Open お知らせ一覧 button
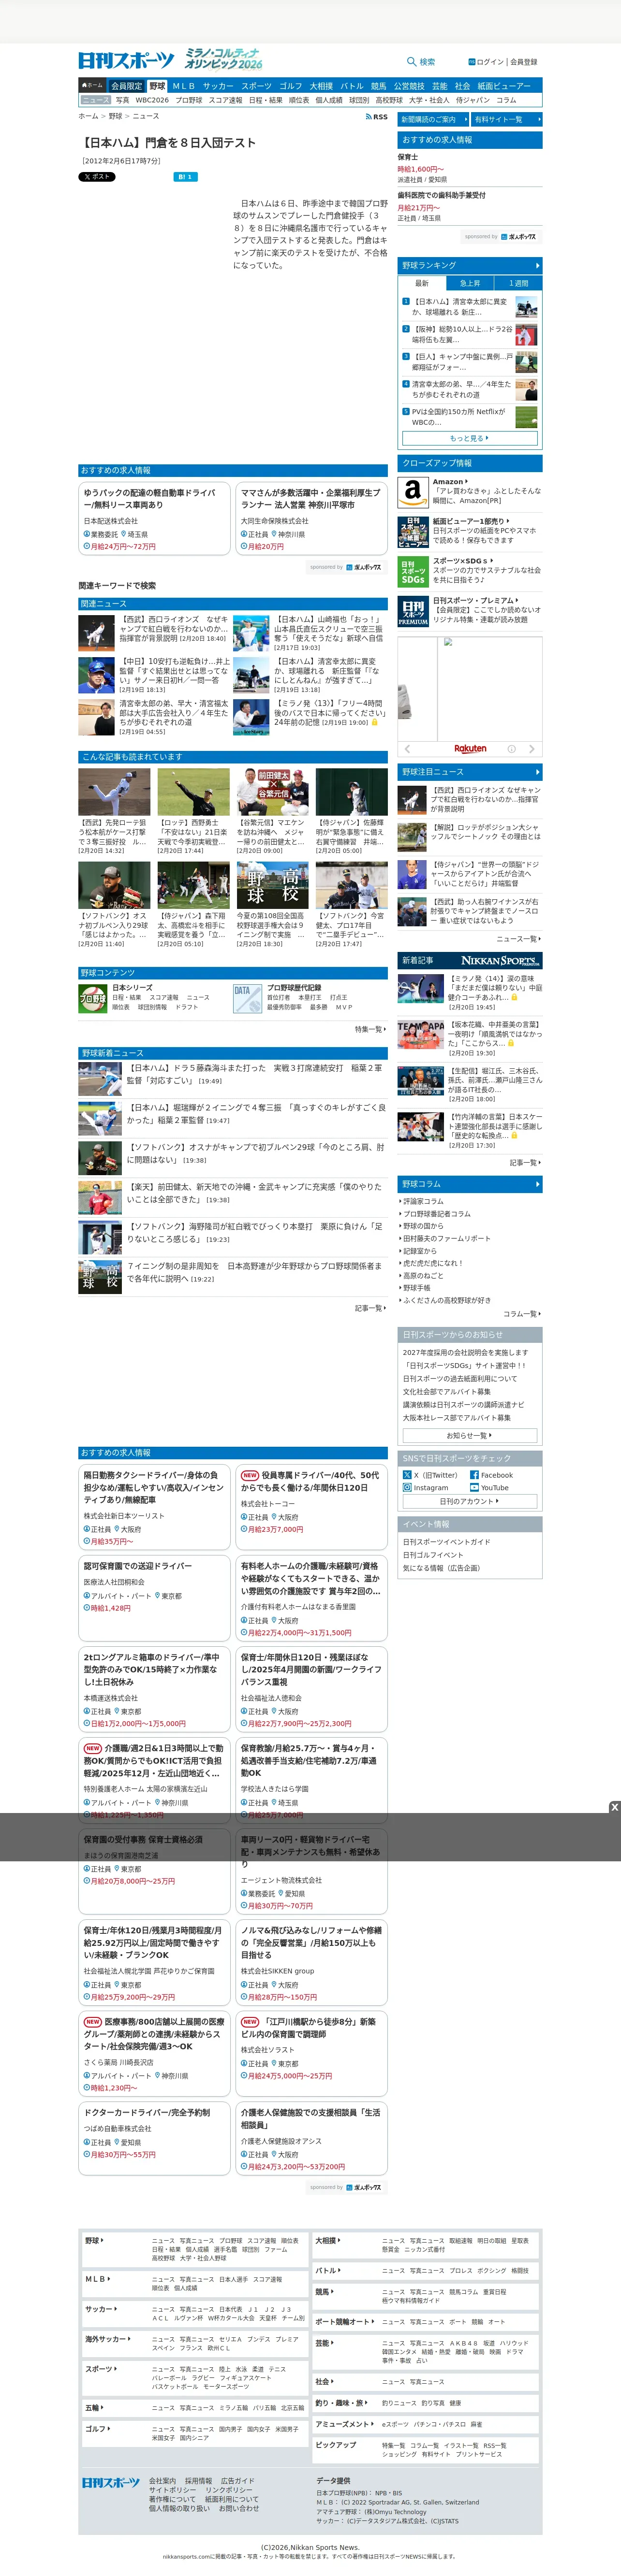 click(470, 1435)
